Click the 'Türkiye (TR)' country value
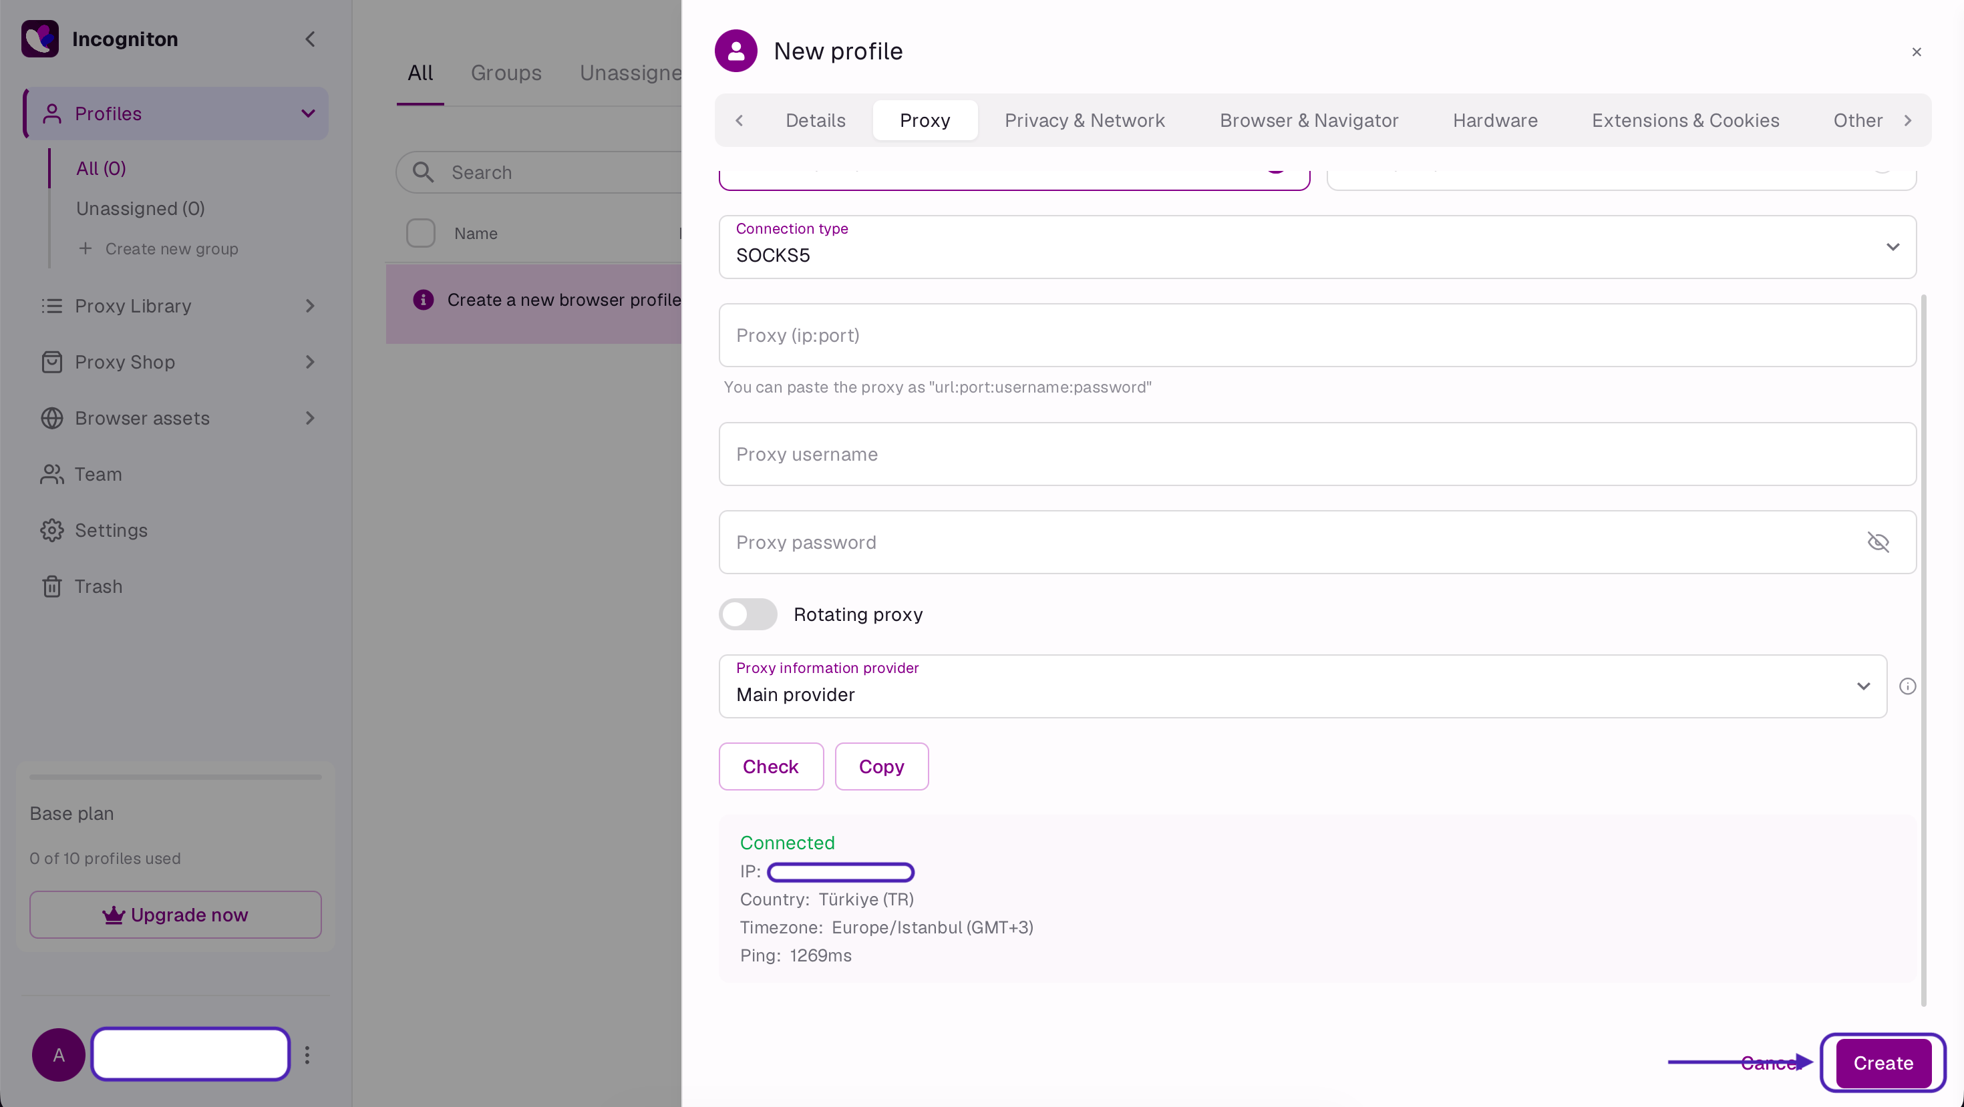Screen dimensions: 1964x1107 pos(865,900)
